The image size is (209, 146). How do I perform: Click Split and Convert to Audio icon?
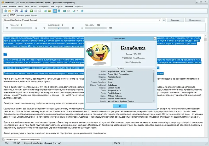[26, 11]
